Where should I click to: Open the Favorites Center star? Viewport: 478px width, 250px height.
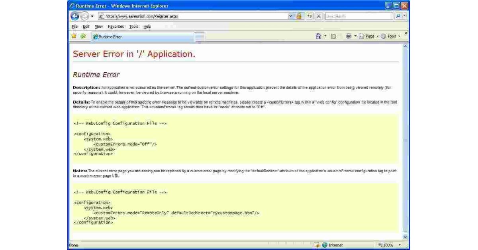click(74, 36)
